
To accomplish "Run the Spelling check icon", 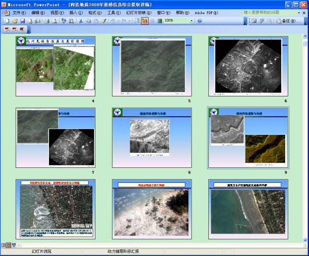I will click(x=64, y=21).
